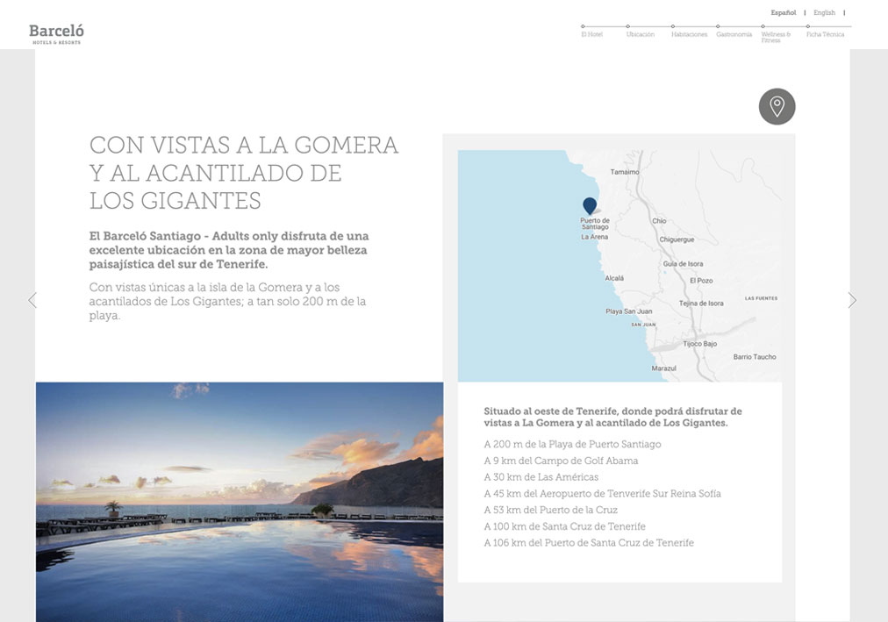Screen dimensions: 888x622
Task: Click Alcalá label on the map
Action: (614, 278)
